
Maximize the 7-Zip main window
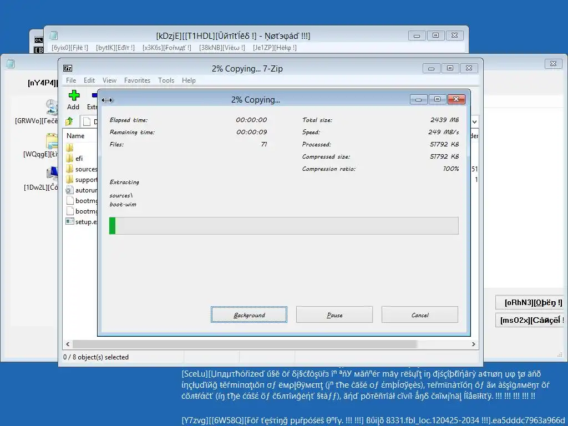(x=450, y=68)
